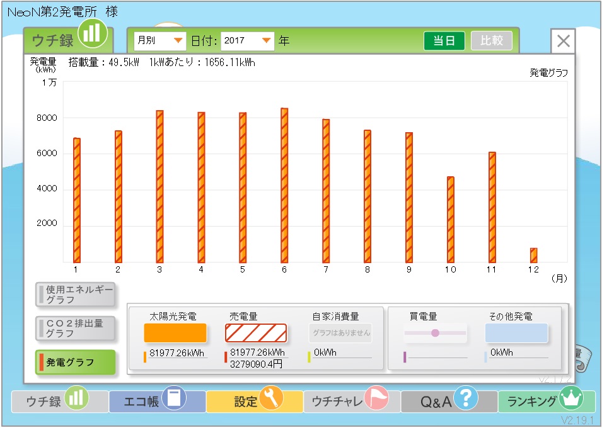The height and width of the screenshot is (428, 602).
Task: Click the flag icon on ウチチャレ
Action: pyautogui.click(x=376, y=398)
